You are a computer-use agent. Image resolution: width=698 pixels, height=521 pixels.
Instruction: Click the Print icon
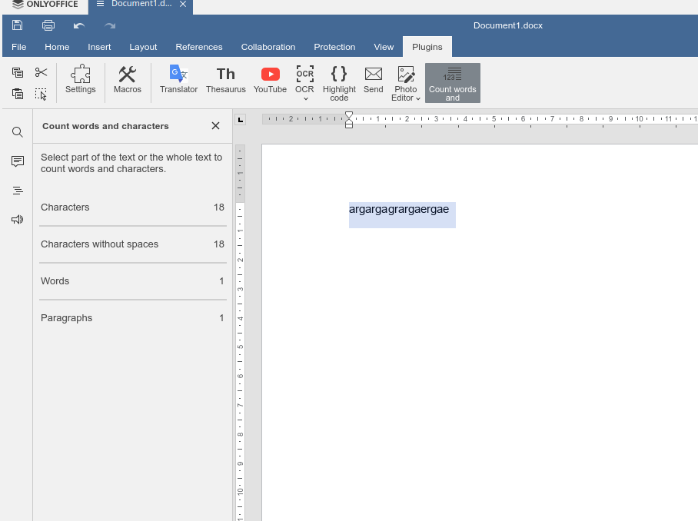(x=48, y=25)
